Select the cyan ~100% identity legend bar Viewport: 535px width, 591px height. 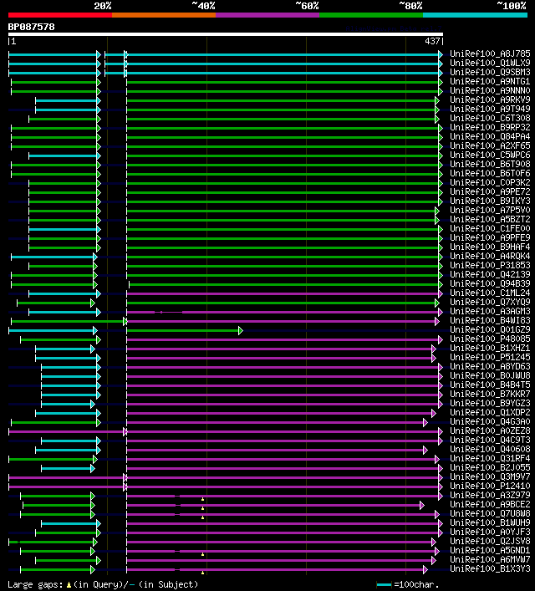coord(475,15)
